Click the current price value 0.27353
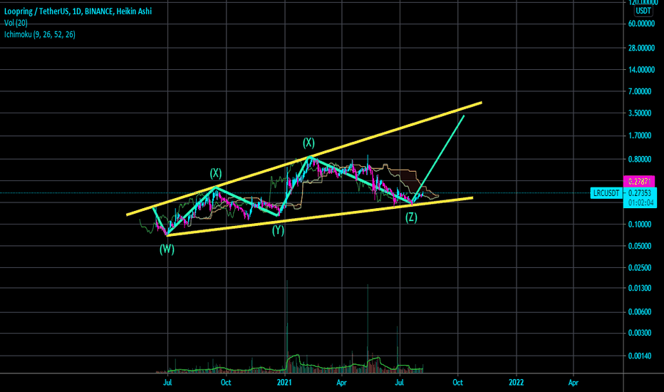Image resolution: width=664 pixels, height=392 pixels. pyautogui.click(x=640, y=193)
